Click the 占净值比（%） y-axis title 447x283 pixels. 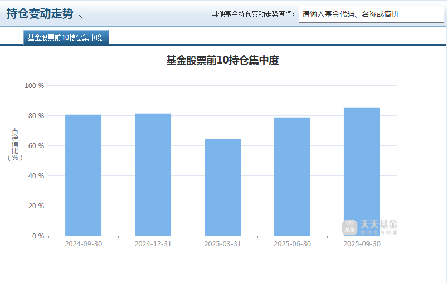pyautogui.click(x=15, y=144)
